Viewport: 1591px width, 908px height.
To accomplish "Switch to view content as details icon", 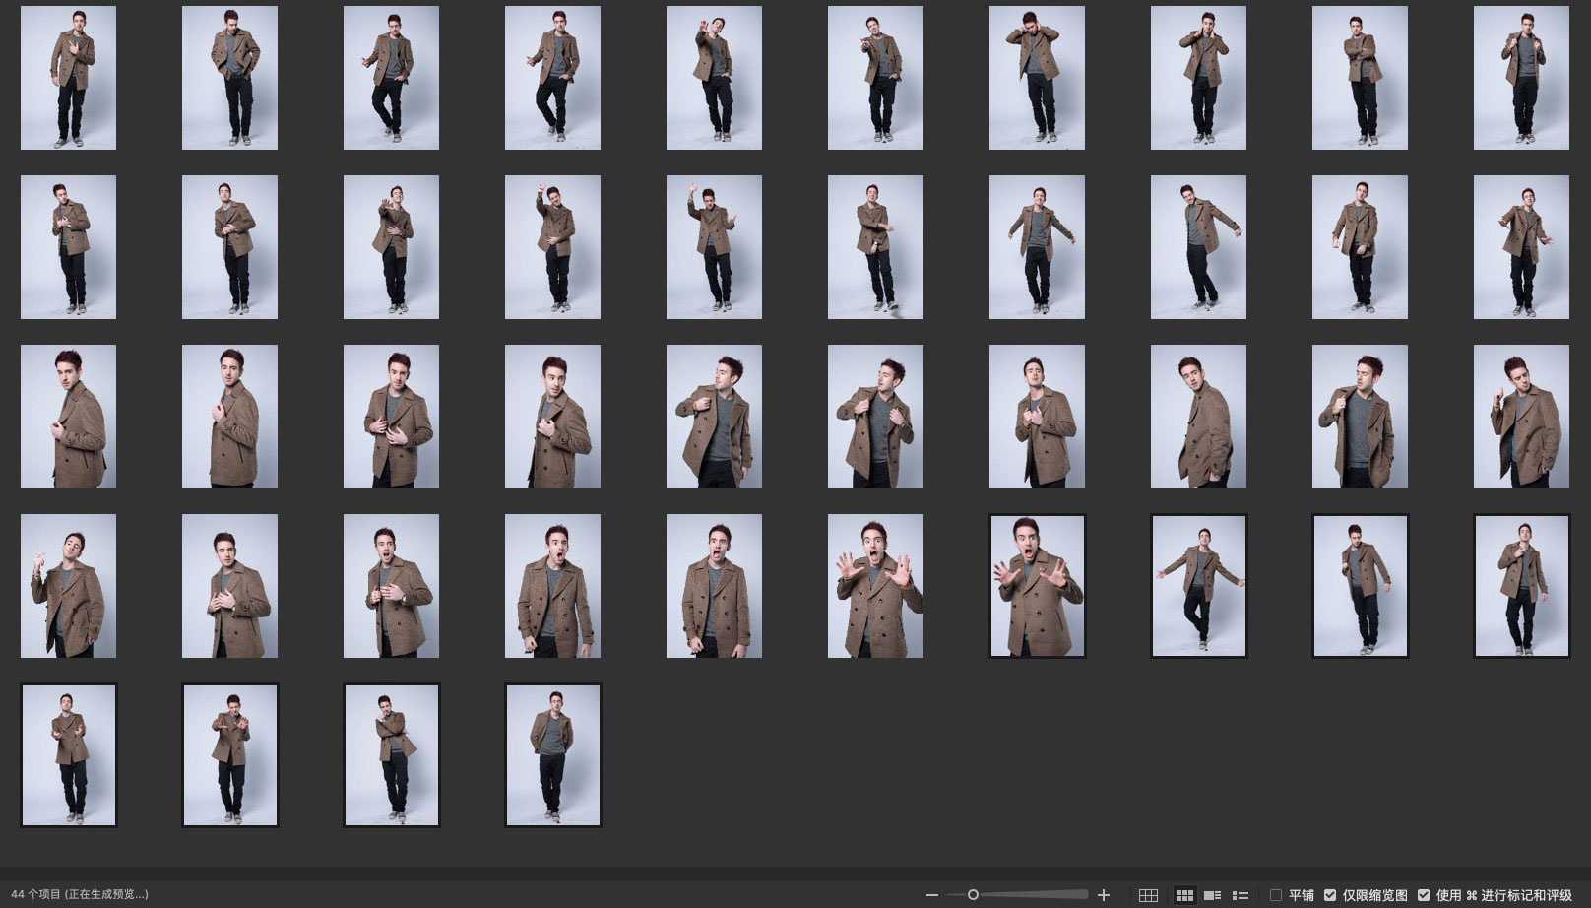I will (1213, 895).
